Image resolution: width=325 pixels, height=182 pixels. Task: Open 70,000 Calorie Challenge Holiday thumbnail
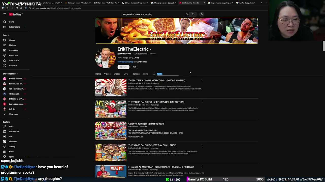pos(111,109)
